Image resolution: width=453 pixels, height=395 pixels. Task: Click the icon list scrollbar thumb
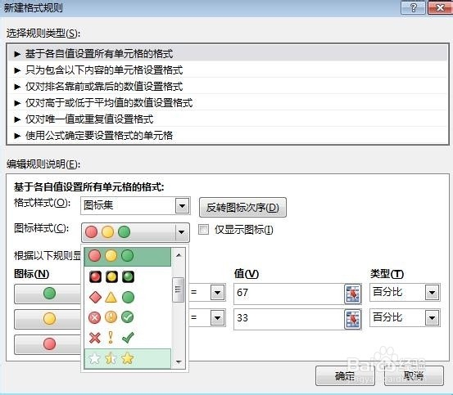click(179, 290)
